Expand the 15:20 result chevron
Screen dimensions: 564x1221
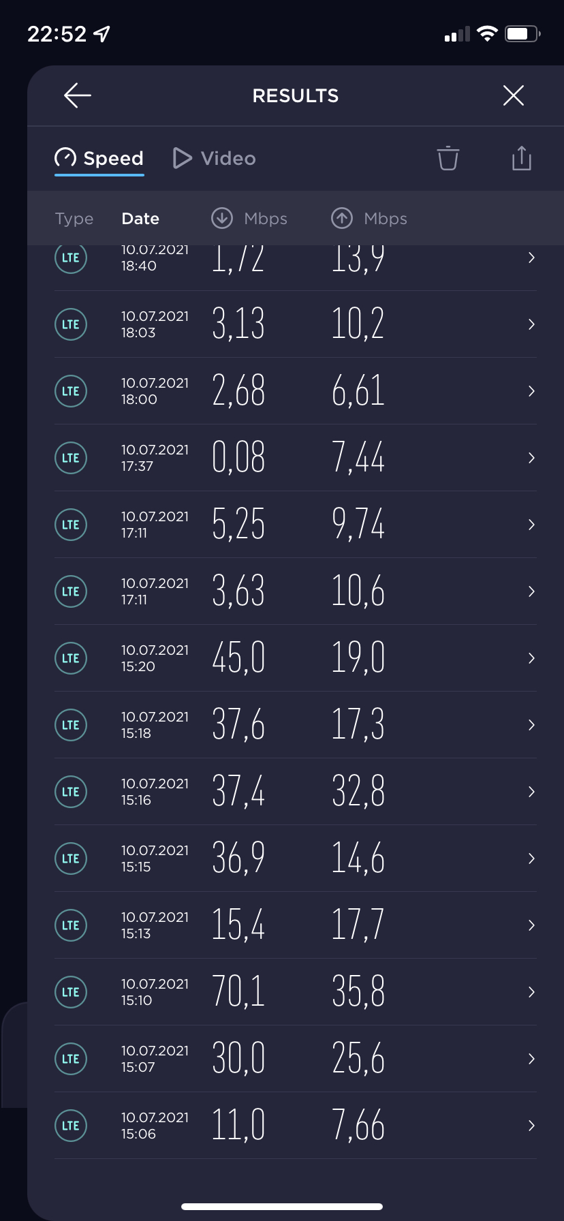[x=531, y=658]
